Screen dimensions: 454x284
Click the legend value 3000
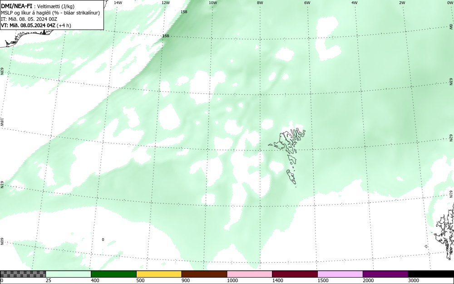tap(414, 280)
